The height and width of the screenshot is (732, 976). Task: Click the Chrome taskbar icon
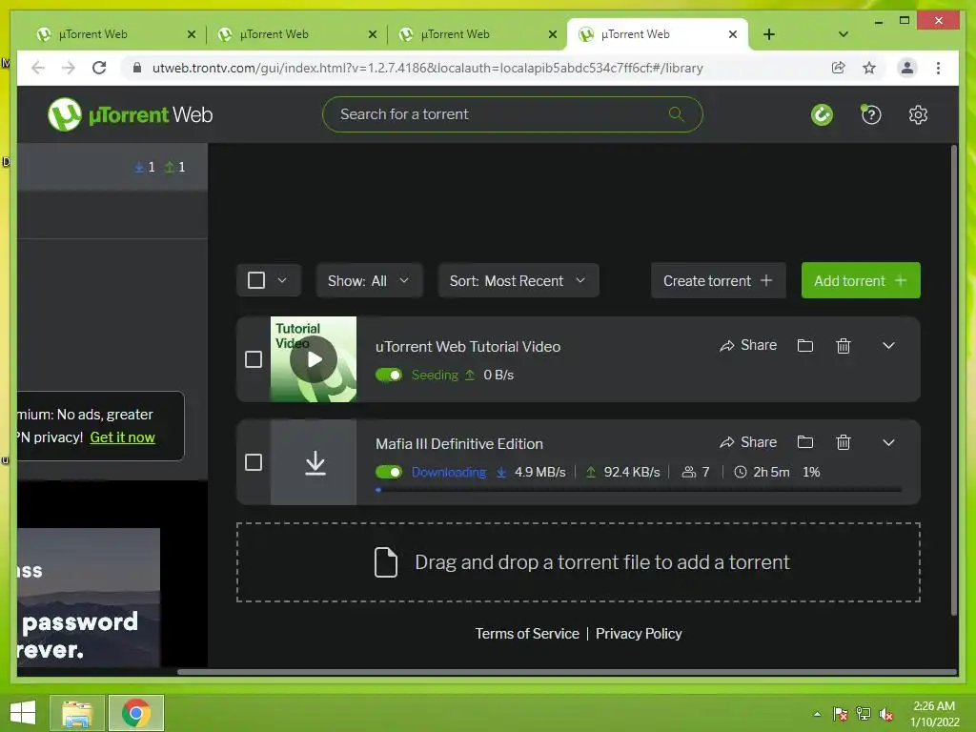[135, 713]
